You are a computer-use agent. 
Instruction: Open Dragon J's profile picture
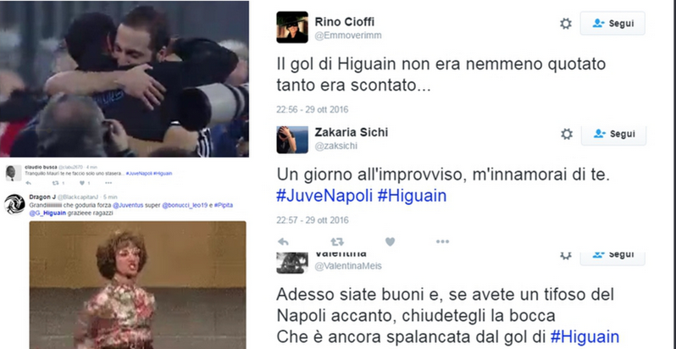[14, 204]
